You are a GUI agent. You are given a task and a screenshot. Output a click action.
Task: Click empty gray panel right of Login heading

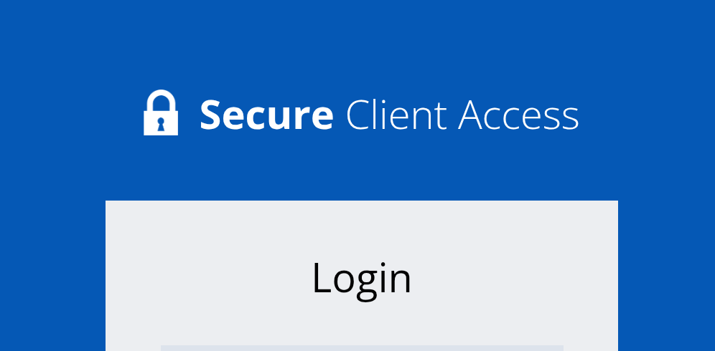pos(517,278)
